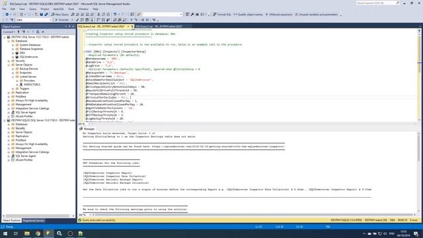The image size is (423, 238).
Task: Click the pin icon on Object Explorer panel
Action: 69,26
